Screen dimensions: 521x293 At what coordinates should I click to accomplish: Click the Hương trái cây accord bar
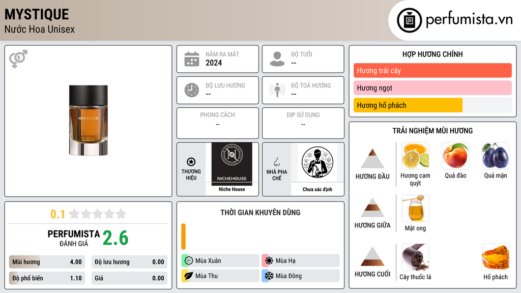(432, 70)
